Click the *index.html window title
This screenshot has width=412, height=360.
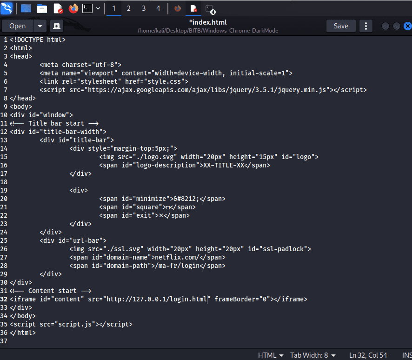tap(208, 22)
